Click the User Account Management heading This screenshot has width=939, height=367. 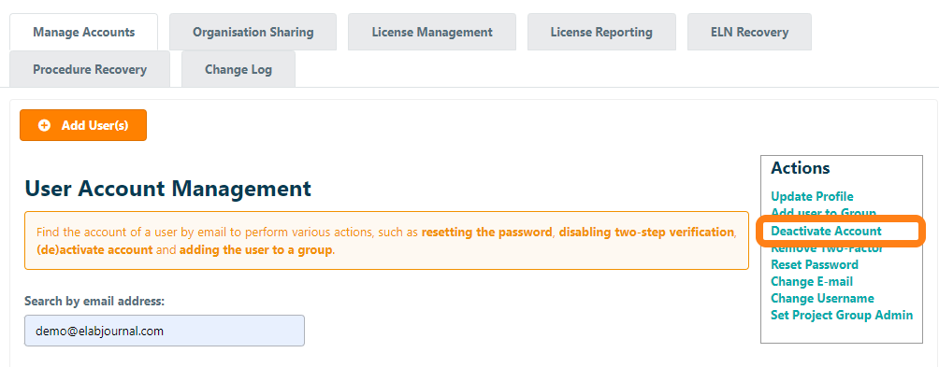(x=167, y=189)
